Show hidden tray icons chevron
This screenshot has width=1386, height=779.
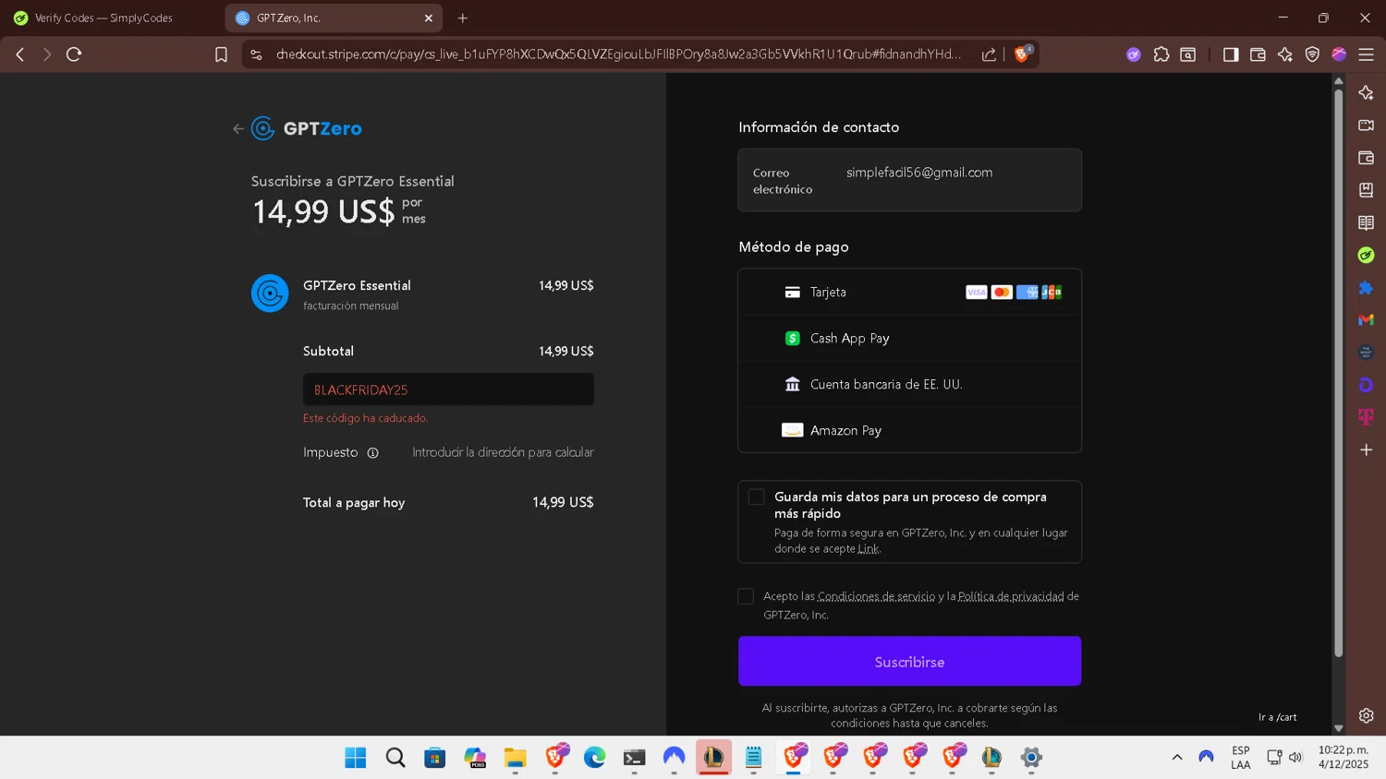pyautogui.click(x=1177, y=758)
